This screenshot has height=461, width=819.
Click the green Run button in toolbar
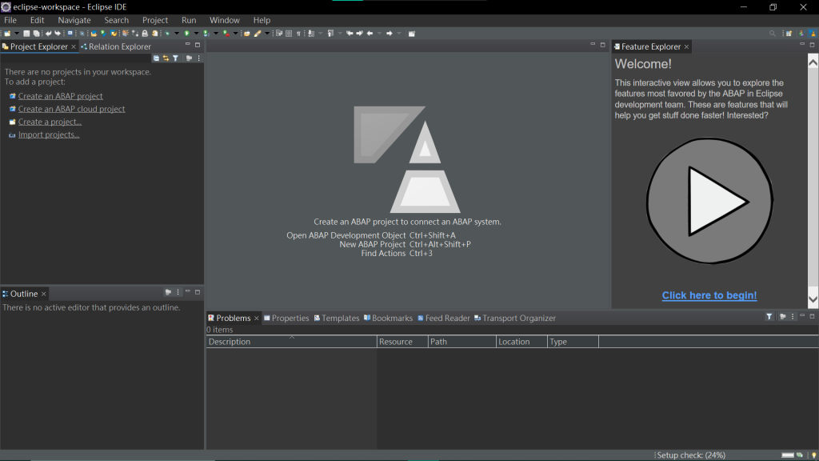click(186, 34)
